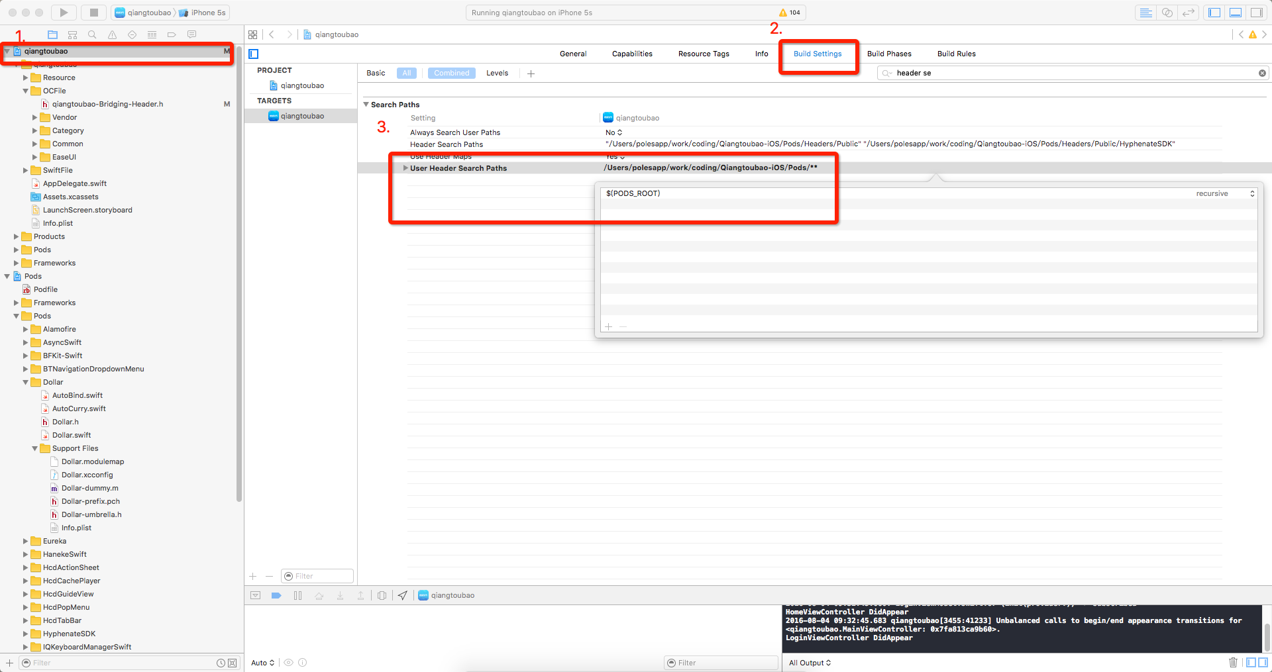Collapse the Support Files folder

pyautogui.click(x=35, y=448)
